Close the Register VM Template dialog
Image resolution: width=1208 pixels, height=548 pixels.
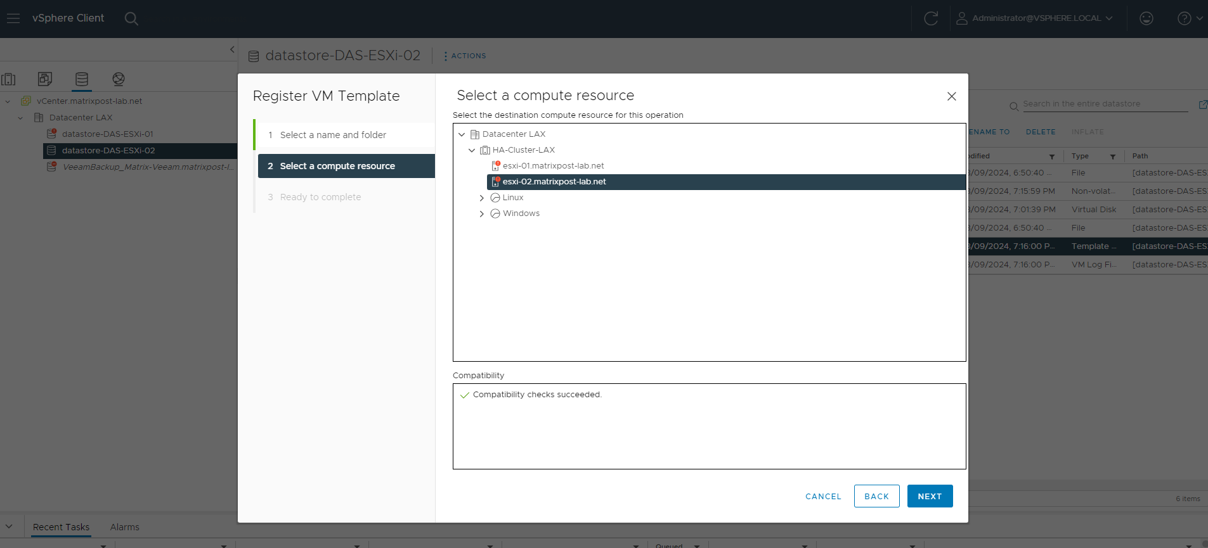click(x=951, y=96)
